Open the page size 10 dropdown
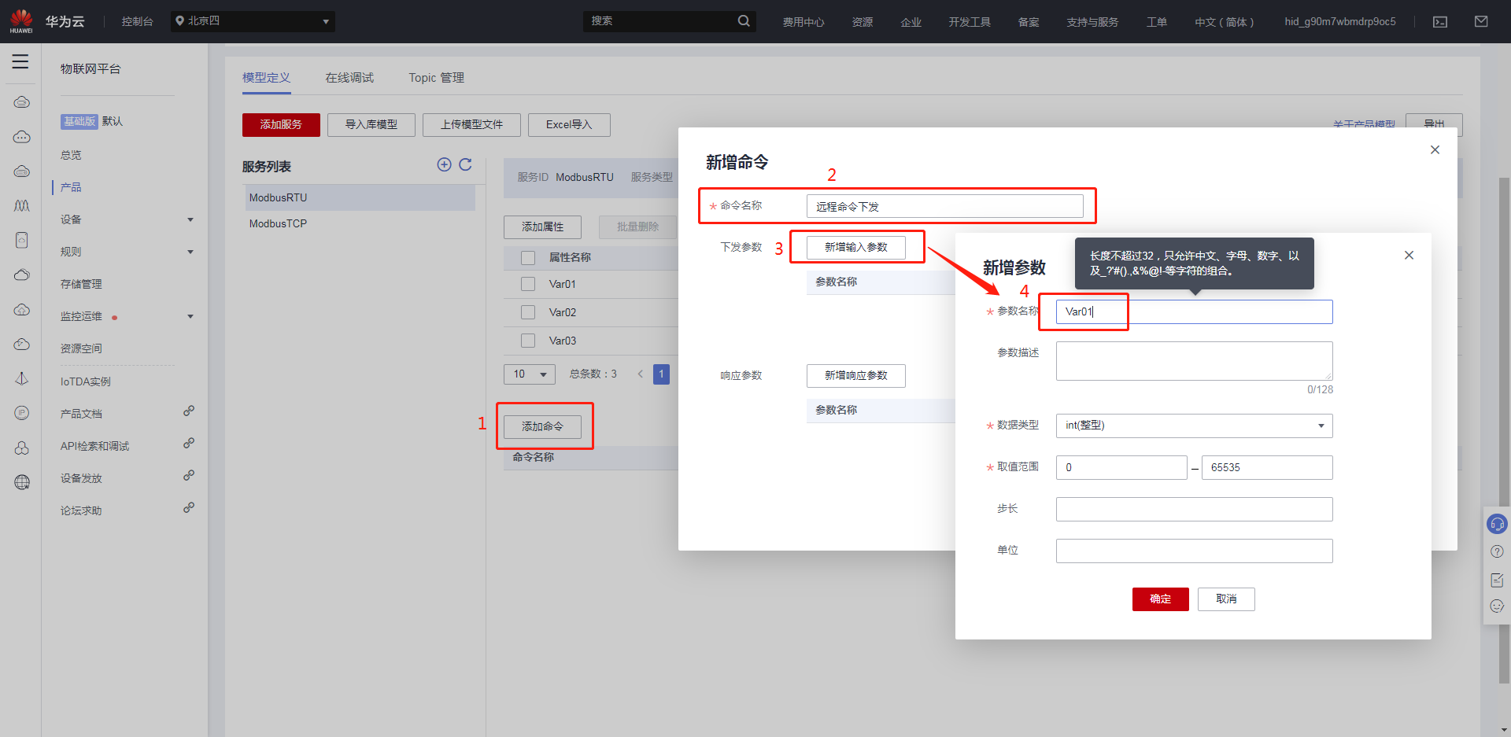Image resolution: width=1511 pixels, height=737 pixels. point(529,374)
